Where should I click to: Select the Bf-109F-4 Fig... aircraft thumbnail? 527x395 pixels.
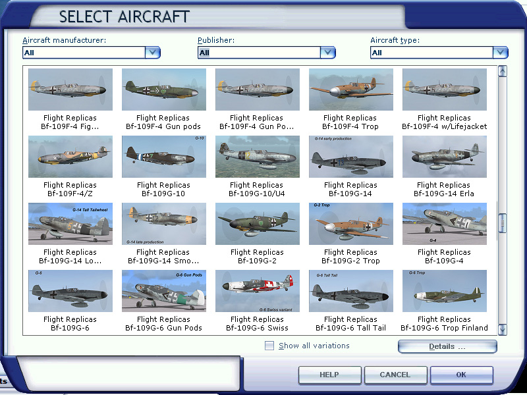coord(70,90)
